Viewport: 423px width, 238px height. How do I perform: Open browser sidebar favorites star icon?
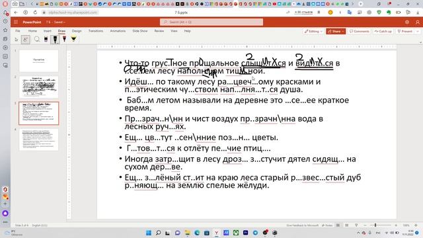pos(5,30)
